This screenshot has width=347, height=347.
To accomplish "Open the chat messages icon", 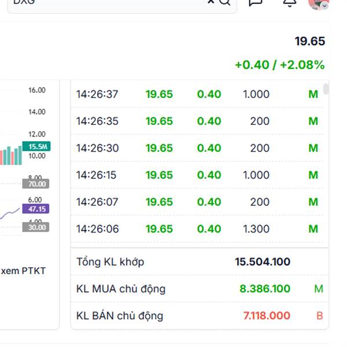I will [x=256, y=2].
